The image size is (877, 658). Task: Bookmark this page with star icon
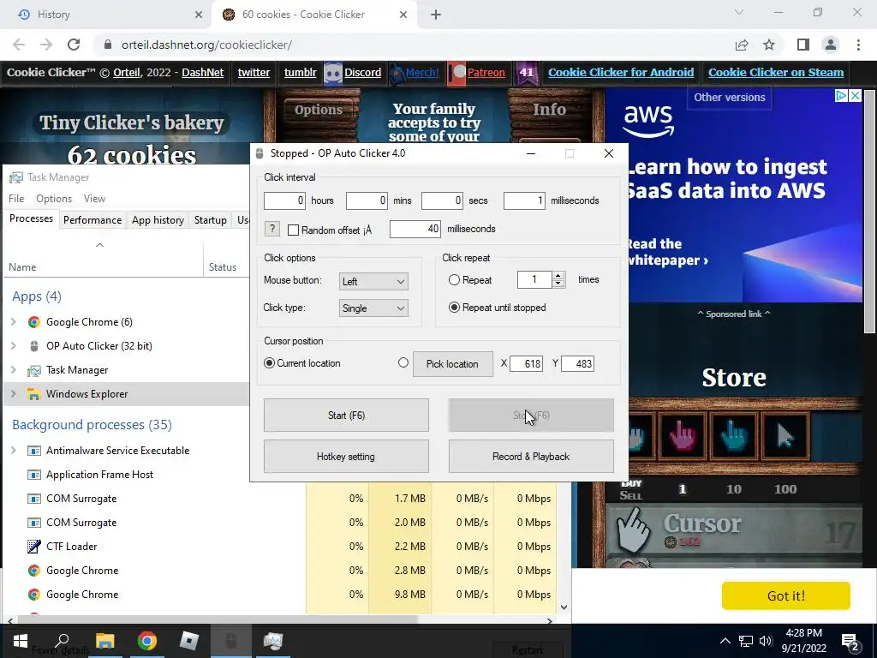pyautogui.click(x=769, y=45)
